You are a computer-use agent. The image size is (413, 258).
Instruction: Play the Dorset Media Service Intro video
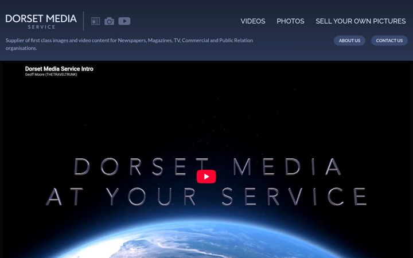coord(206,177)
